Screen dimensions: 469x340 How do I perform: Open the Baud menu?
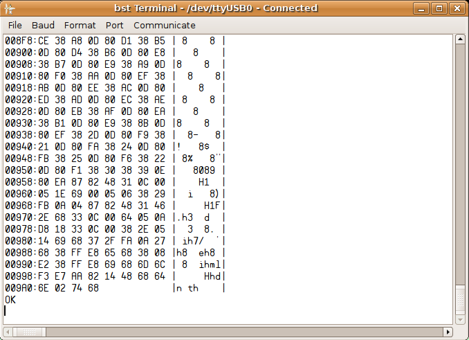click(43, 25)
